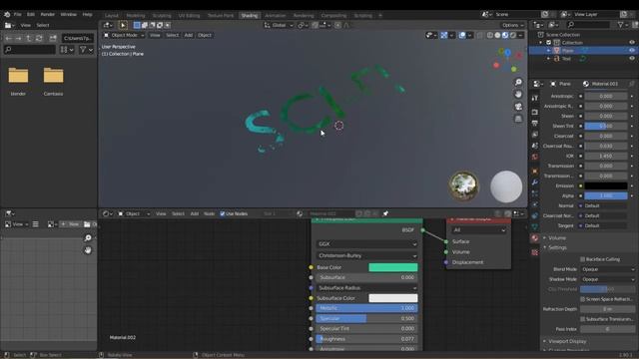
Task: Toggle visibility eye of Text object
Action: [632, 58]
